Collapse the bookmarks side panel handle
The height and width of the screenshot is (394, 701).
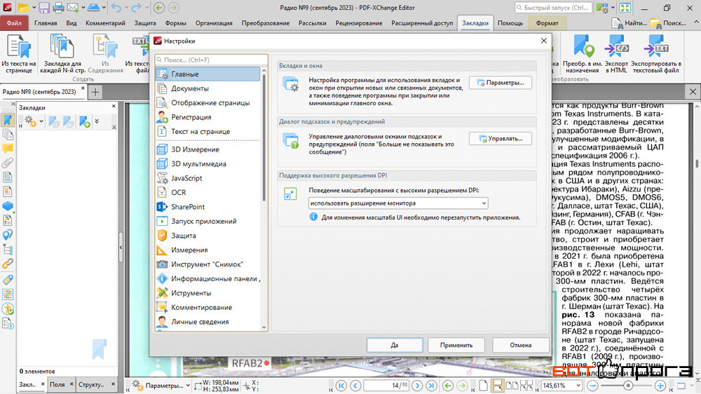click(121, 247)
